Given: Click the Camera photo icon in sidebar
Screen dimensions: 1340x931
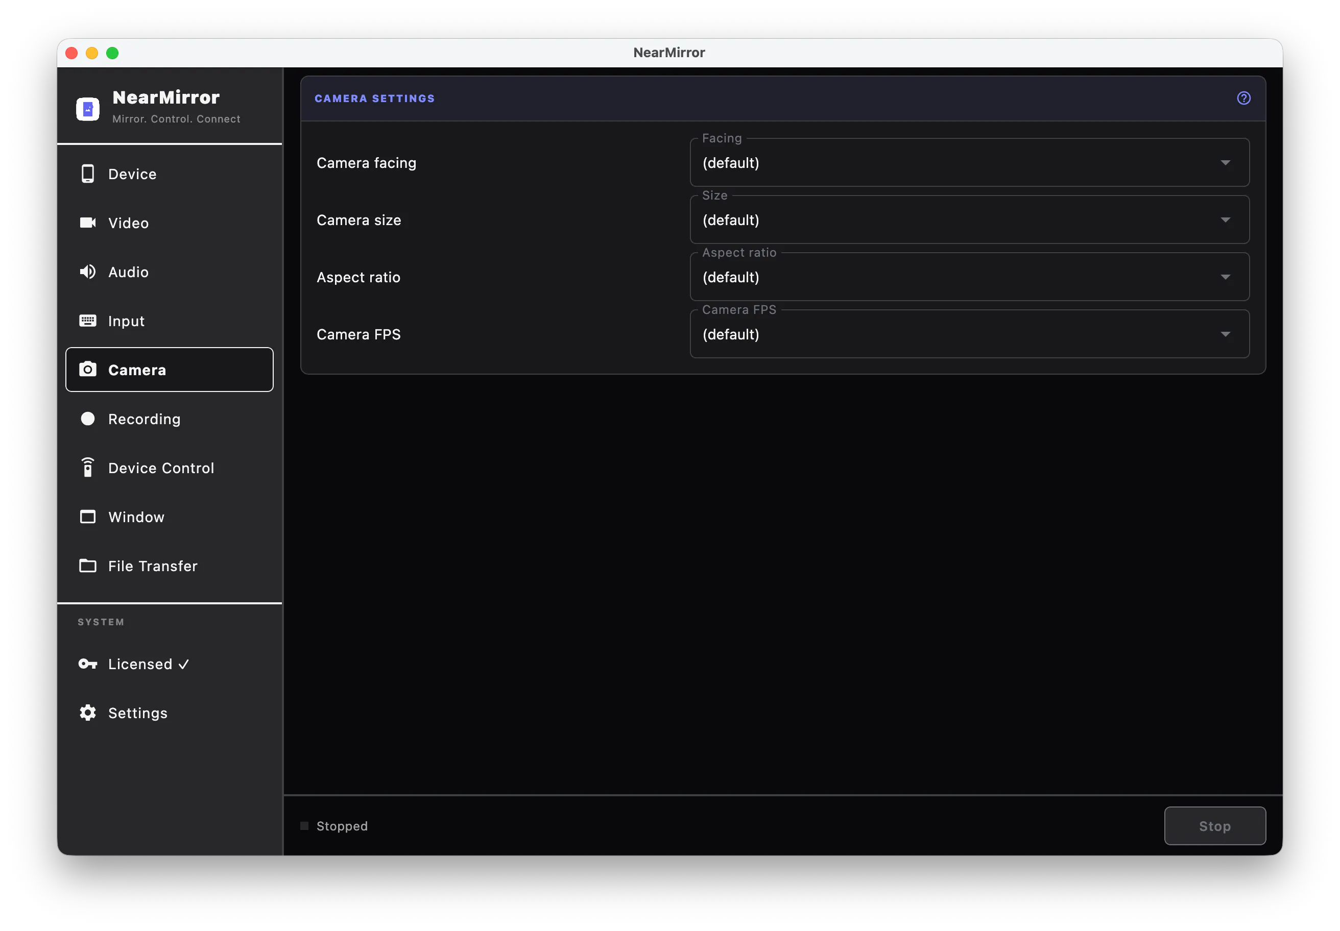Looking at the screenshot, I should pyautogui.click(x=87, y=370).
